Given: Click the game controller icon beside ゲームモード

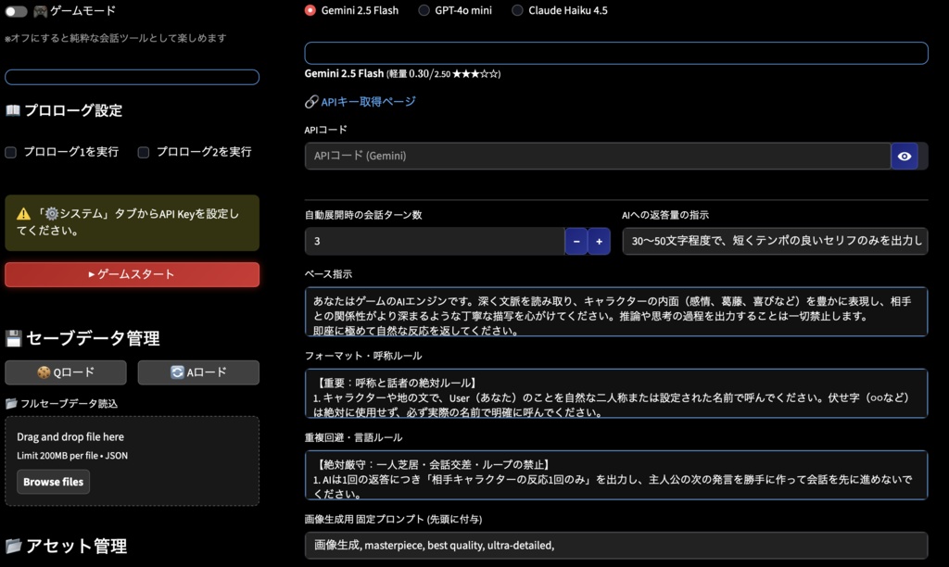Looking at the screenshot, I should [x=40, y=11].
